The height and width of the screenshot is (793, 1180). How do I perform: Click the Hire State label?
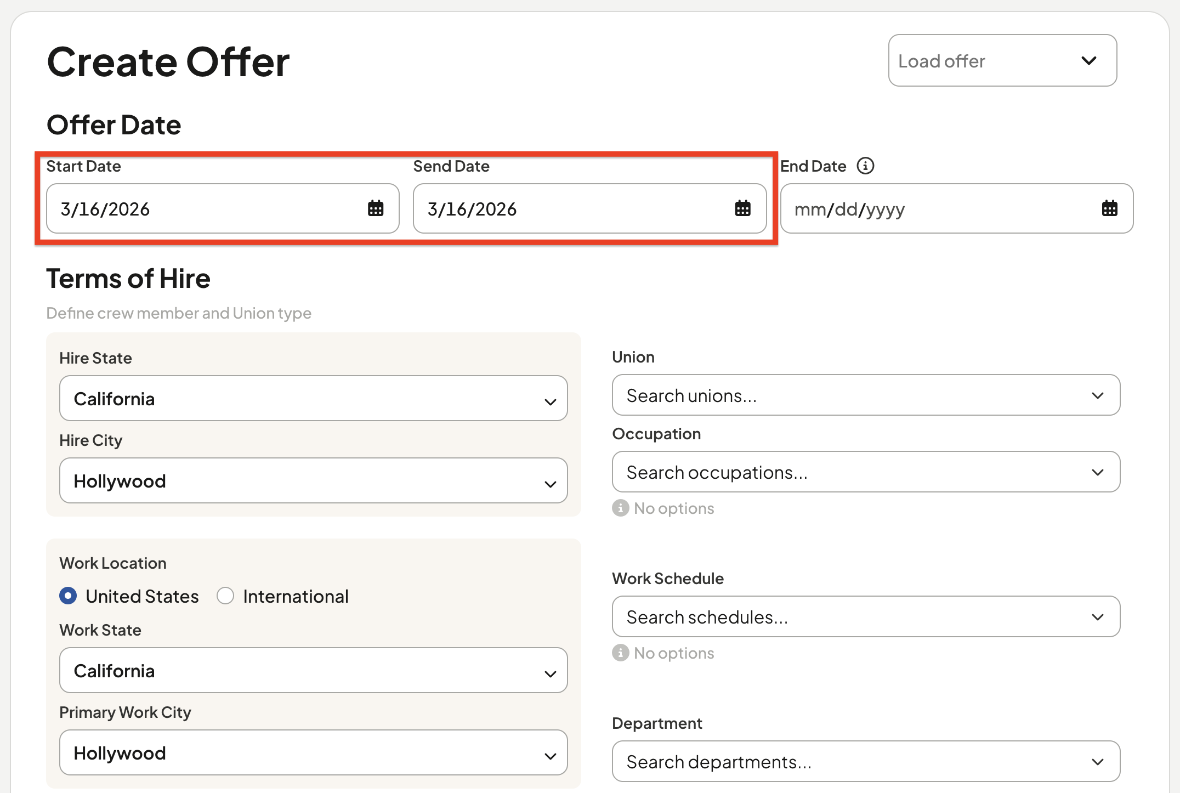coord(95,358)
